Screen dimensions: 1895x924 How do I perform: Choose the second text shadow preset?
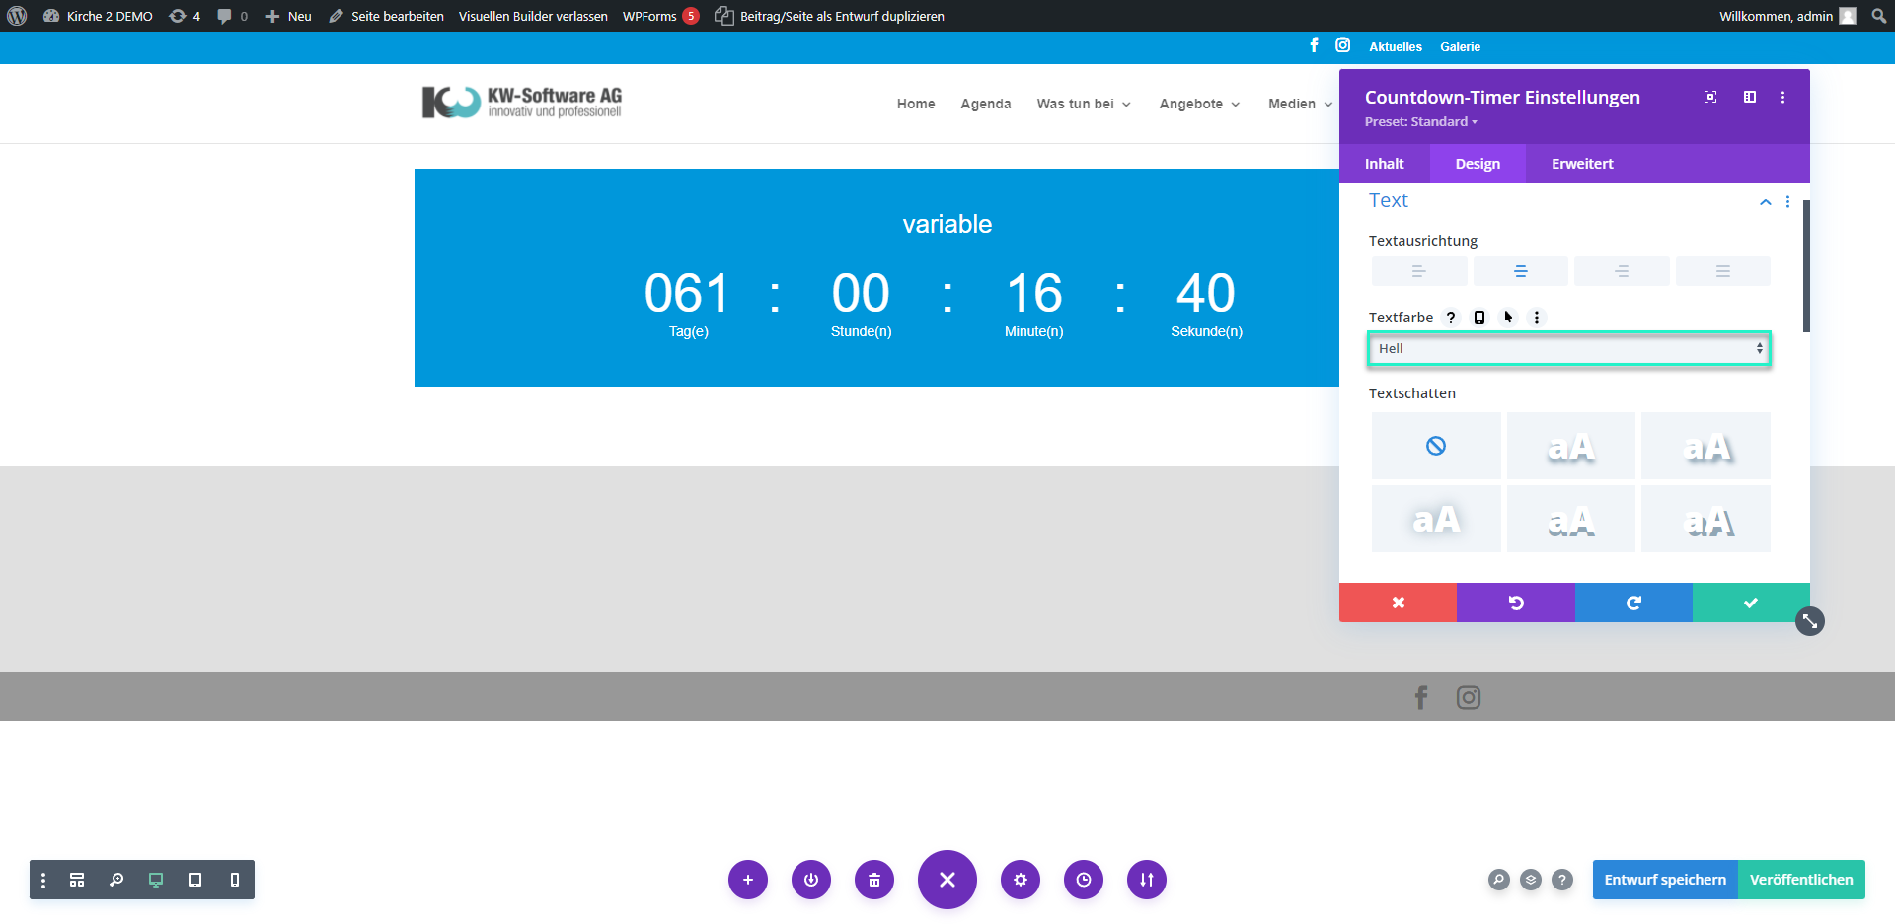pos(1570,446)
